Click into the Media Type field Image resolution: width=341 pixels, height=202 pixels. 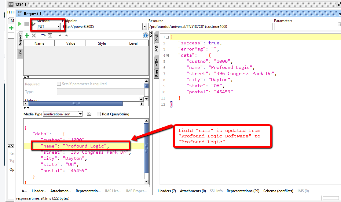61,114
